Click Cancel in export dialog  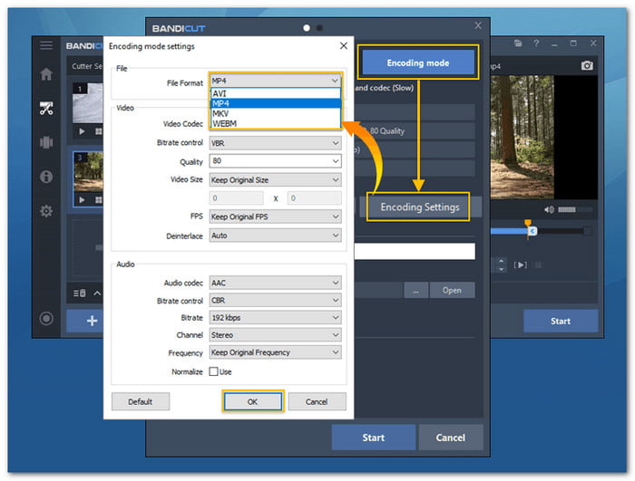pyautogui.click(x=450, y=438)
